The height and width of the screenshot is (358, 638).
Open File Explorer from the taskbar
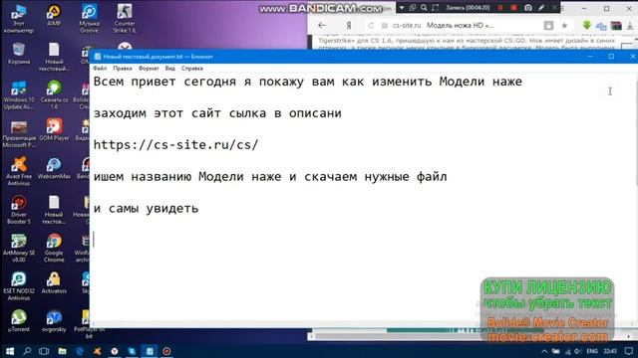pyautogui.click(x=62, y=351)
